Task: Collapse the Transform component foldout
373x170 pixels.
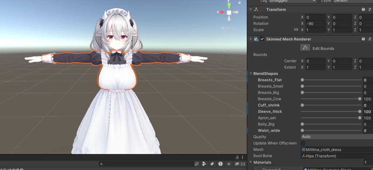Action: (x=251, y=9)
